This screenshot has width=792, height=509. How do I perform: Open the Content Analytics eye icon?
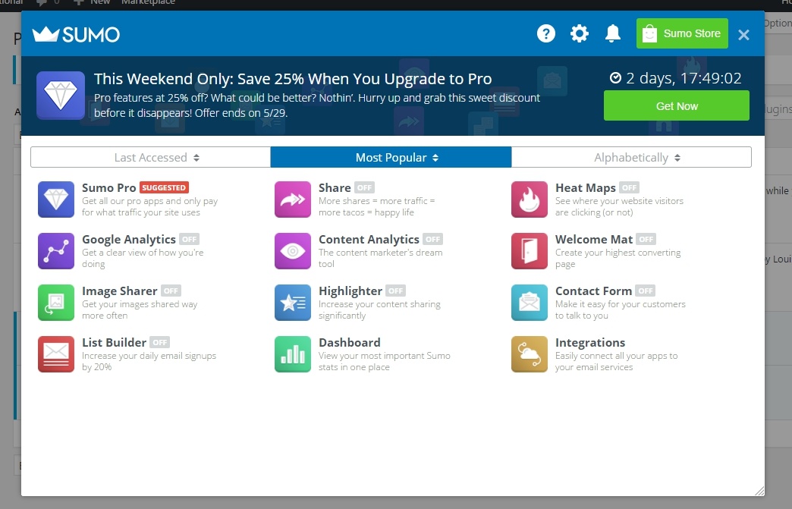(293, 251)
